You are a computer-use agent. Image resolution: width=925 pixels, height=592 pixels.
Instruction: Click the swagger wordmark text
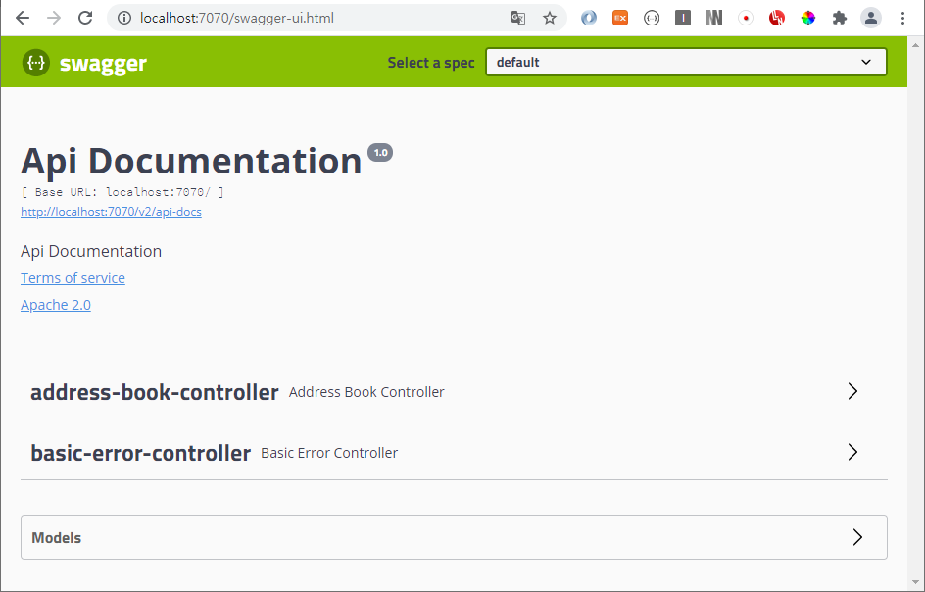click(x=103, y=63)
